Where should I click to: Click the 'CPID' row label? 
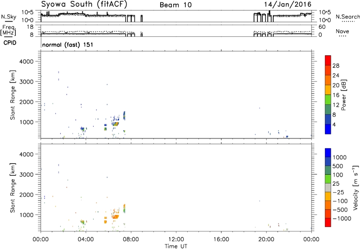coord(10,43)
